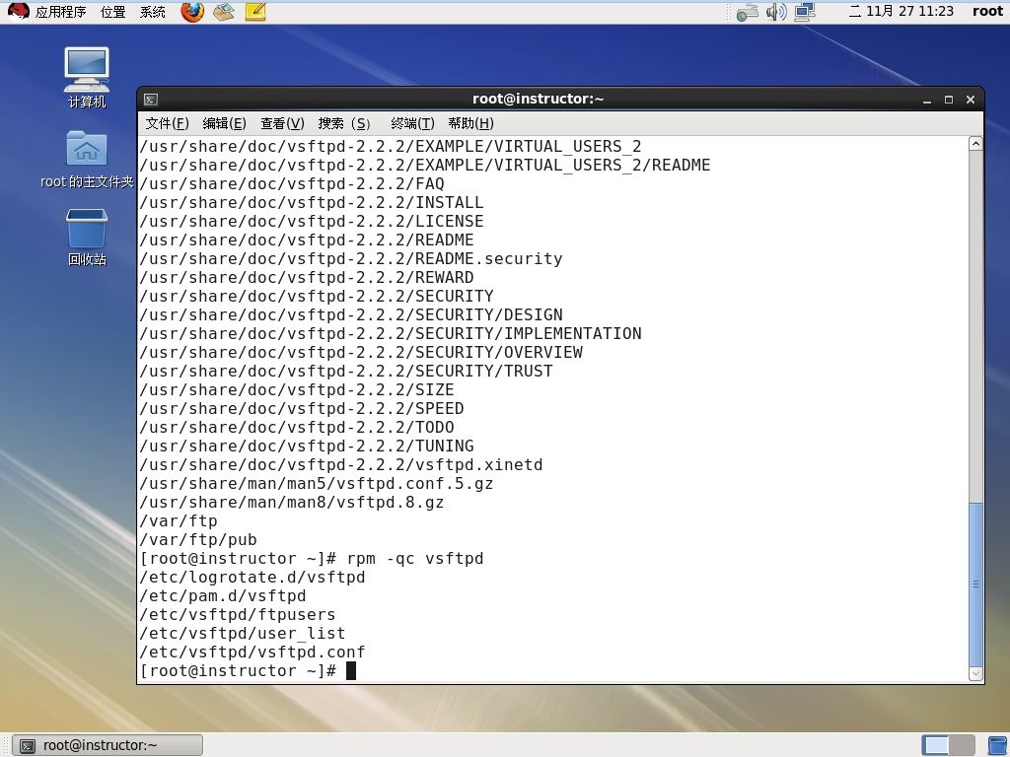
Task: Open the 帮助(H) menu in terminal
Action: pos(470,123)
